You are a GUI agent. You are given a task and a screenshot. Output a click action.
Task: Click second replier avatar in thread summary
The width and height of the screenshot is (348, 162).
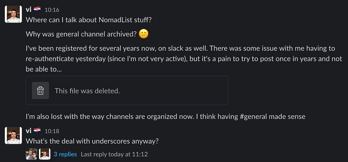click(45, 154)
